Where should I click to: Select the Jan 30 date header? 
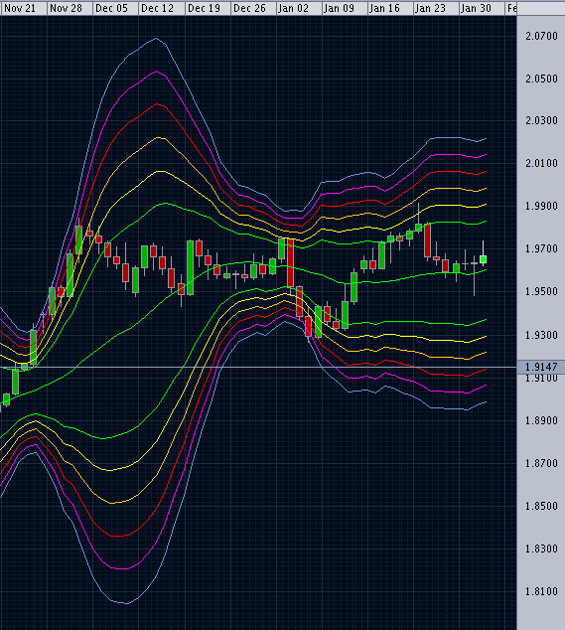(476, 8)
